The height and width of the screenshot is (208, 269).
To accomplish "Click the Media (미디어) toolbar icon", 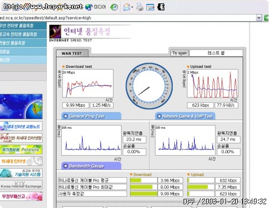I will 95,7.
